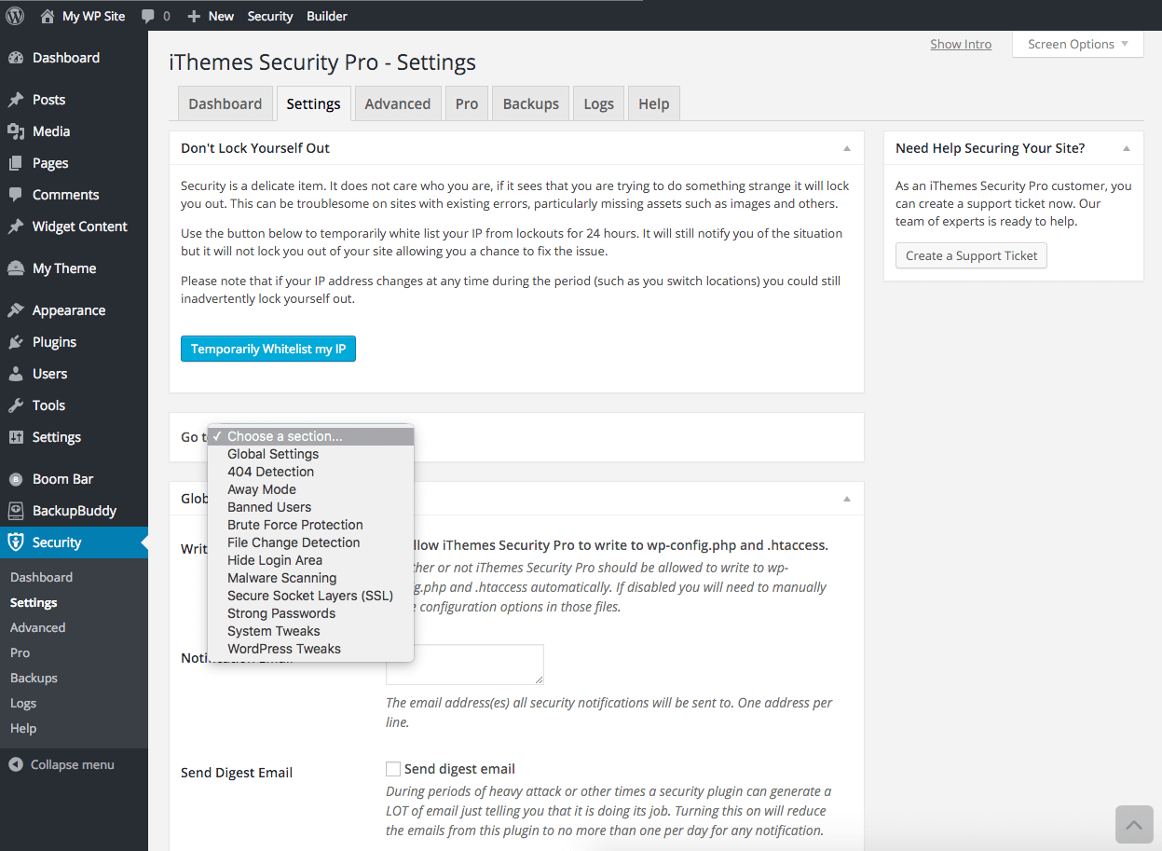This screenshot has height=851, width=1162.
Task: Collapse the Global Settings panel arrow
Action: pos(847,499)
